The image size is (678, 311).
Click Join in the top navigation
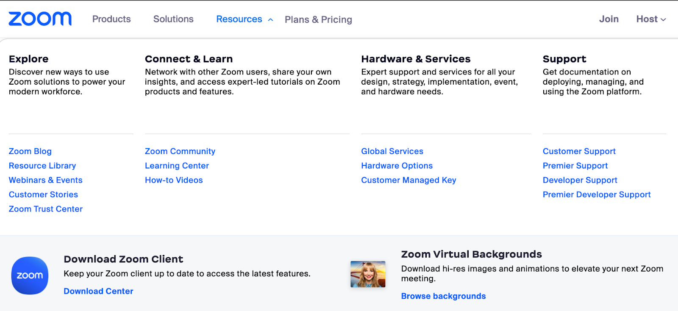point(609,19)
